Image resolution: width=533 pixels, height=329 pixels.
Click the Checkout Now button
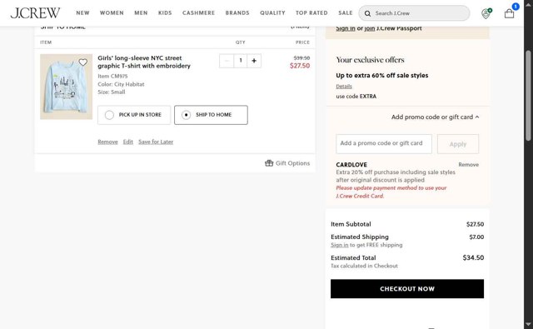407,289
